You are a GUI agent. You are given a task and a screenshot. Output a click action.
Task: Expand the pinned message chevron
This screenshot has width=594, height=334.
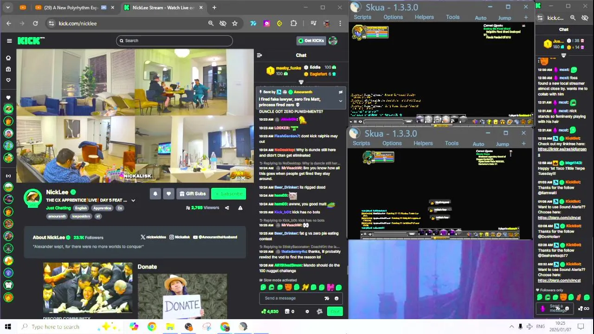340,101
